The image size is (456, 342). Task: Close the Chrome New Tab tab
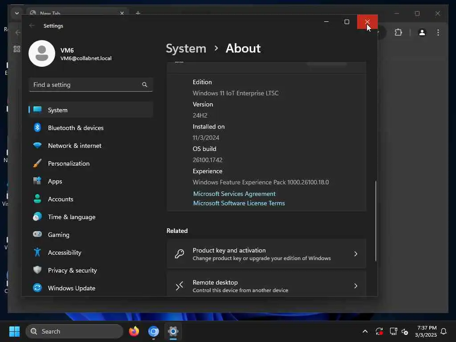coord(122,13)
